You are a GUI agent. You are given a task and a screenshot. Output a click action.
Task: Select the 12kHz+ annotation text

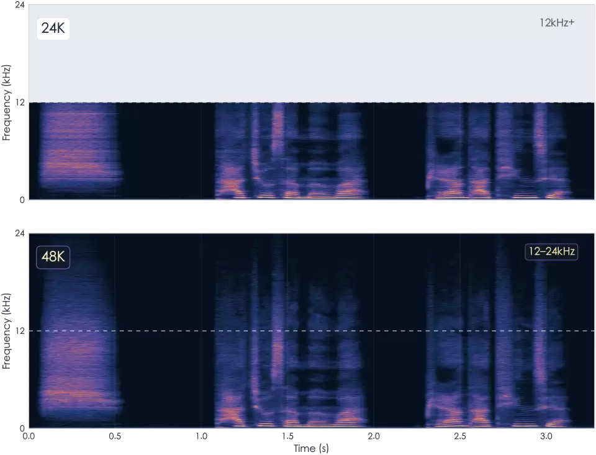pyautogui.click(x=557, y=23)
